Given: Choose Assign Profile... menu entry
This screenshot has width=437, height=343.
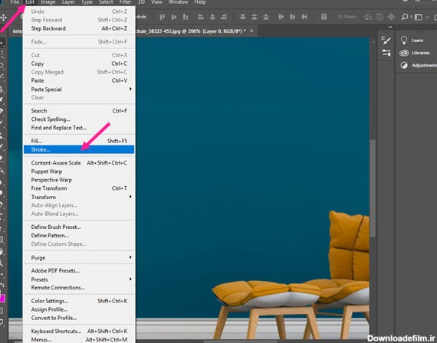Looking at the screenshot, I should (x=79, y=309).
